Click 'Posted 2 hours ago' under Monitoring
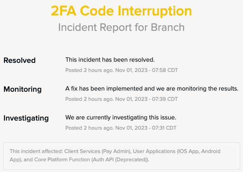The width and height of the screenshot is (243, 172). [x=90, y=99]
